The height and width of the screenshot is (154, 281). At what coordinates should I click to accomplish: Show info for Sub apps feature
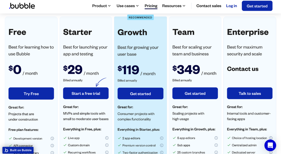coord(216,145)
